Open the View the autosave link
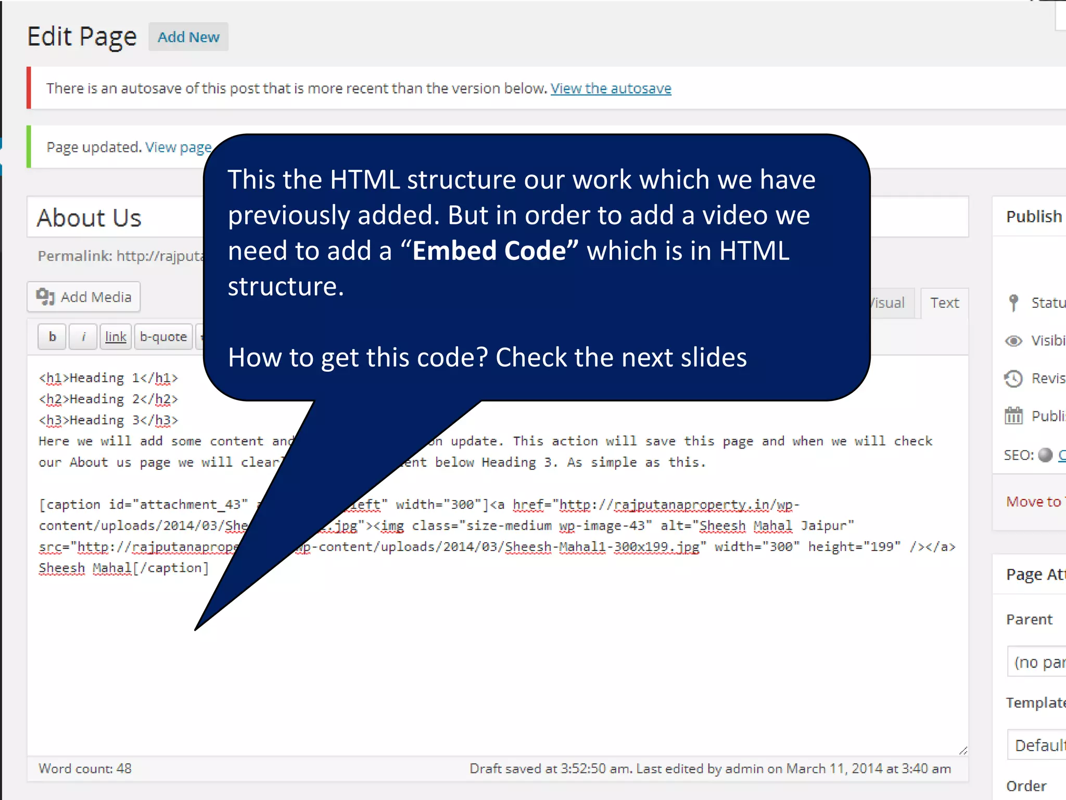The image size is (1066, 800). click(611, 89)
